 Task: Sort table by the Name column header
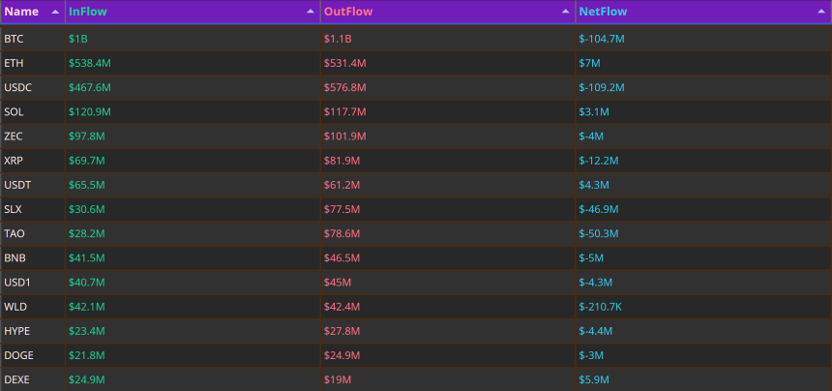pyautogui.click(x=21, y=12)
